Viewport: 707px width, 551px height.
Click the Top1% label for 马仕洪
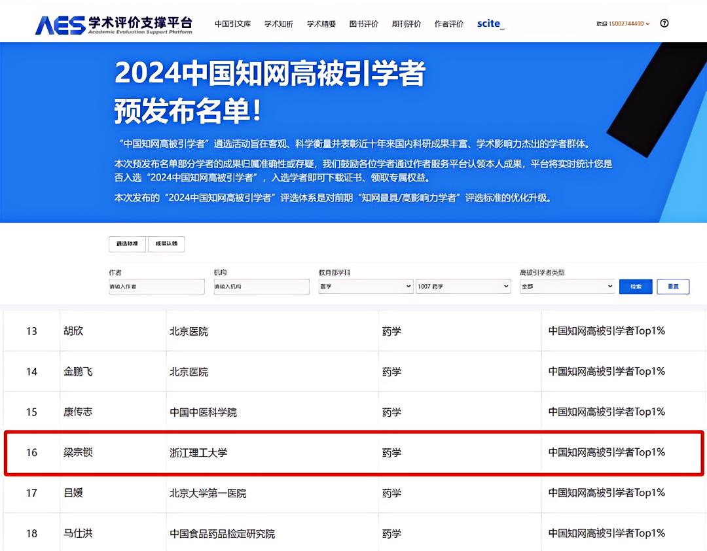[606, 533]
